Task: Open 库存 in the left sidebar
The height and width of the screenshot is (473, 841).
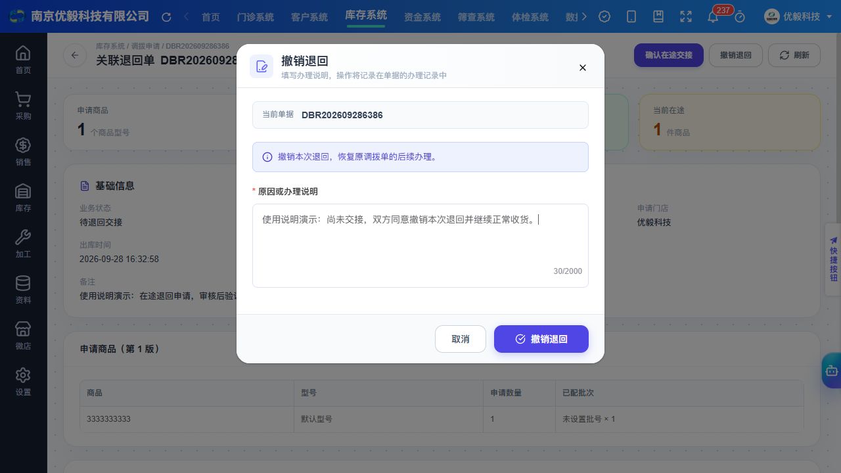Action: (x=23, y=198)
